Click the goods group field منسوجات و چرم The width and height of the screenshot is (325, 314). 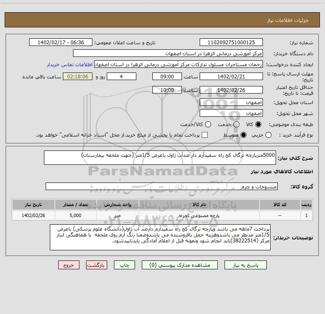tap(162, 186)
